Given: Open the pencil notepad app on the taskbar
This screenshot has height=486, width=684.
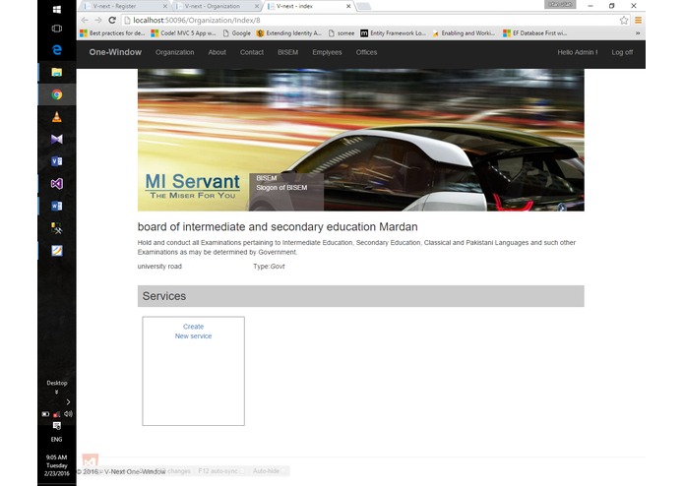Looking at the screenshot, I should pyautogui.click(x=57, y=251).
